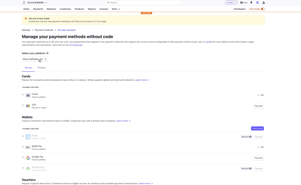Click Settings in the breadcrumb
301x185 pixels.
click(x=26, y=30)
